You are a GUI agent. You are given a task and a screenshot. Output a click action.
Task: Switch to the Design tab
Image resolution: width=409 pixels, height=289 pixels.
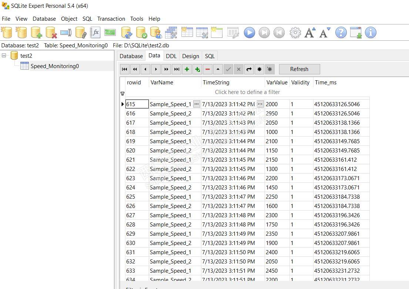pos(191,56)
